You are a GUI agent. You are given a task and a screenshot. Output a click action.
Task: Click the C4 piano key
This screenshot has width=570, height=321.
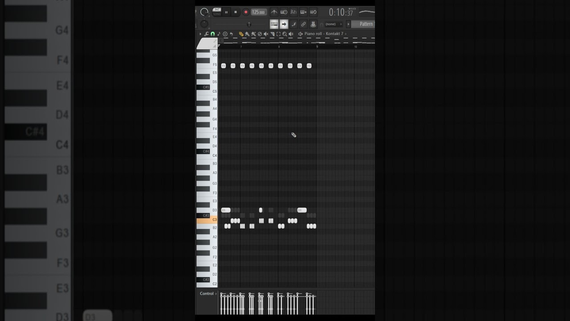click(207, 156)
